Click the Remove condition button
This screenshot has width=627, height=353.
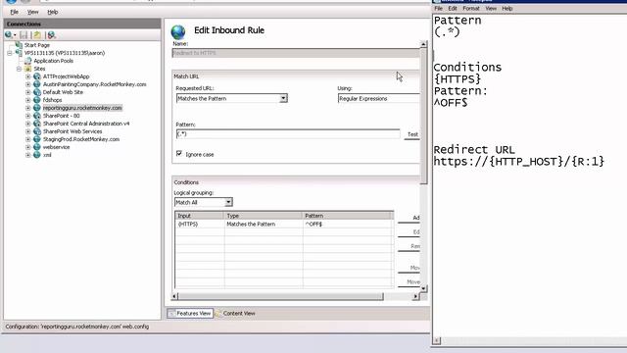[410, 246]
